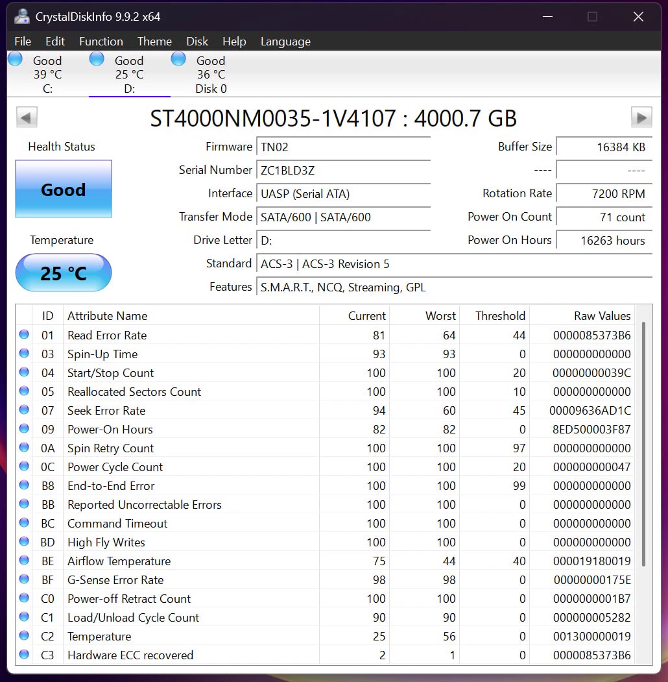Click the Features field S.M.A.R.T., NCQ
The image size is (668, 682).
pyautogui.click(x=454, y=287)
